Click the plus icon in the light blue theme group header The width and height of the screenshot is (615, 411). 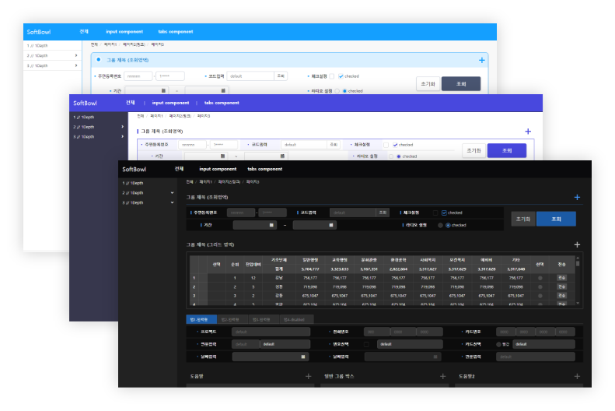tap(482, 60)
